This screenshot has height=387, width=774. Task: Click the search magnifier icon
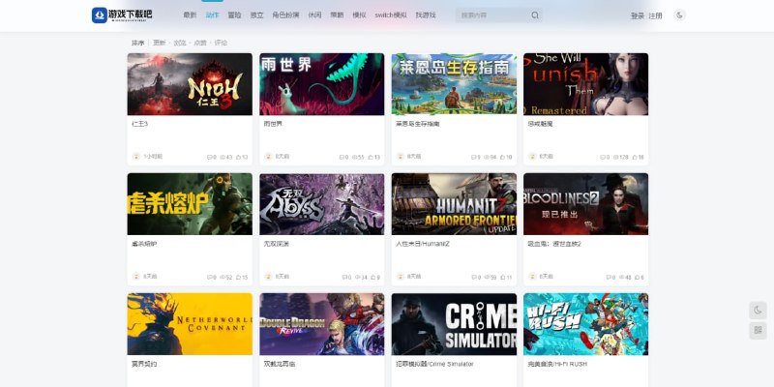point(535,15)
